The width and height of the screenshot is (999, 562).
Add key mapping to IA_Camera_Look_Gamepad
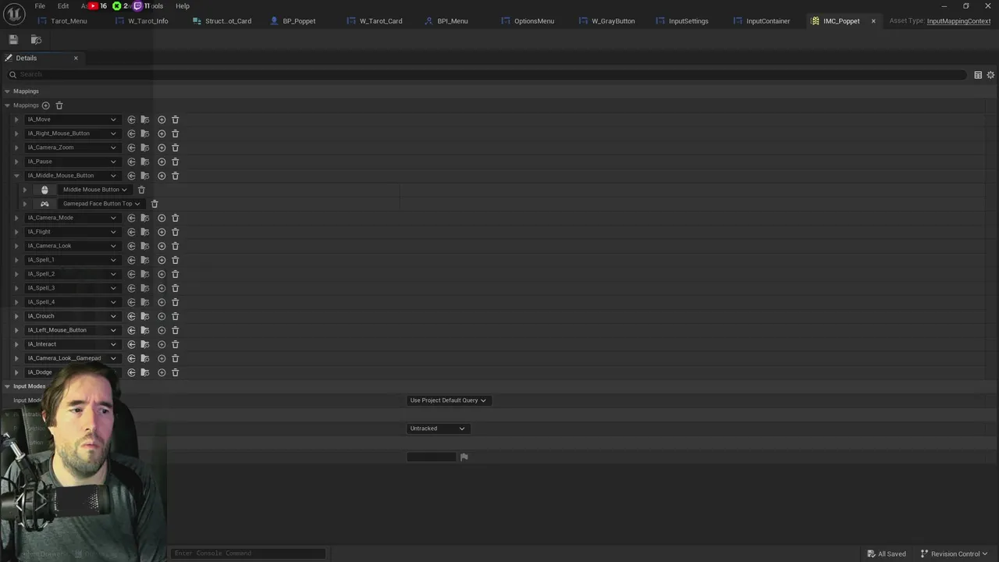(x=162, y=358)
